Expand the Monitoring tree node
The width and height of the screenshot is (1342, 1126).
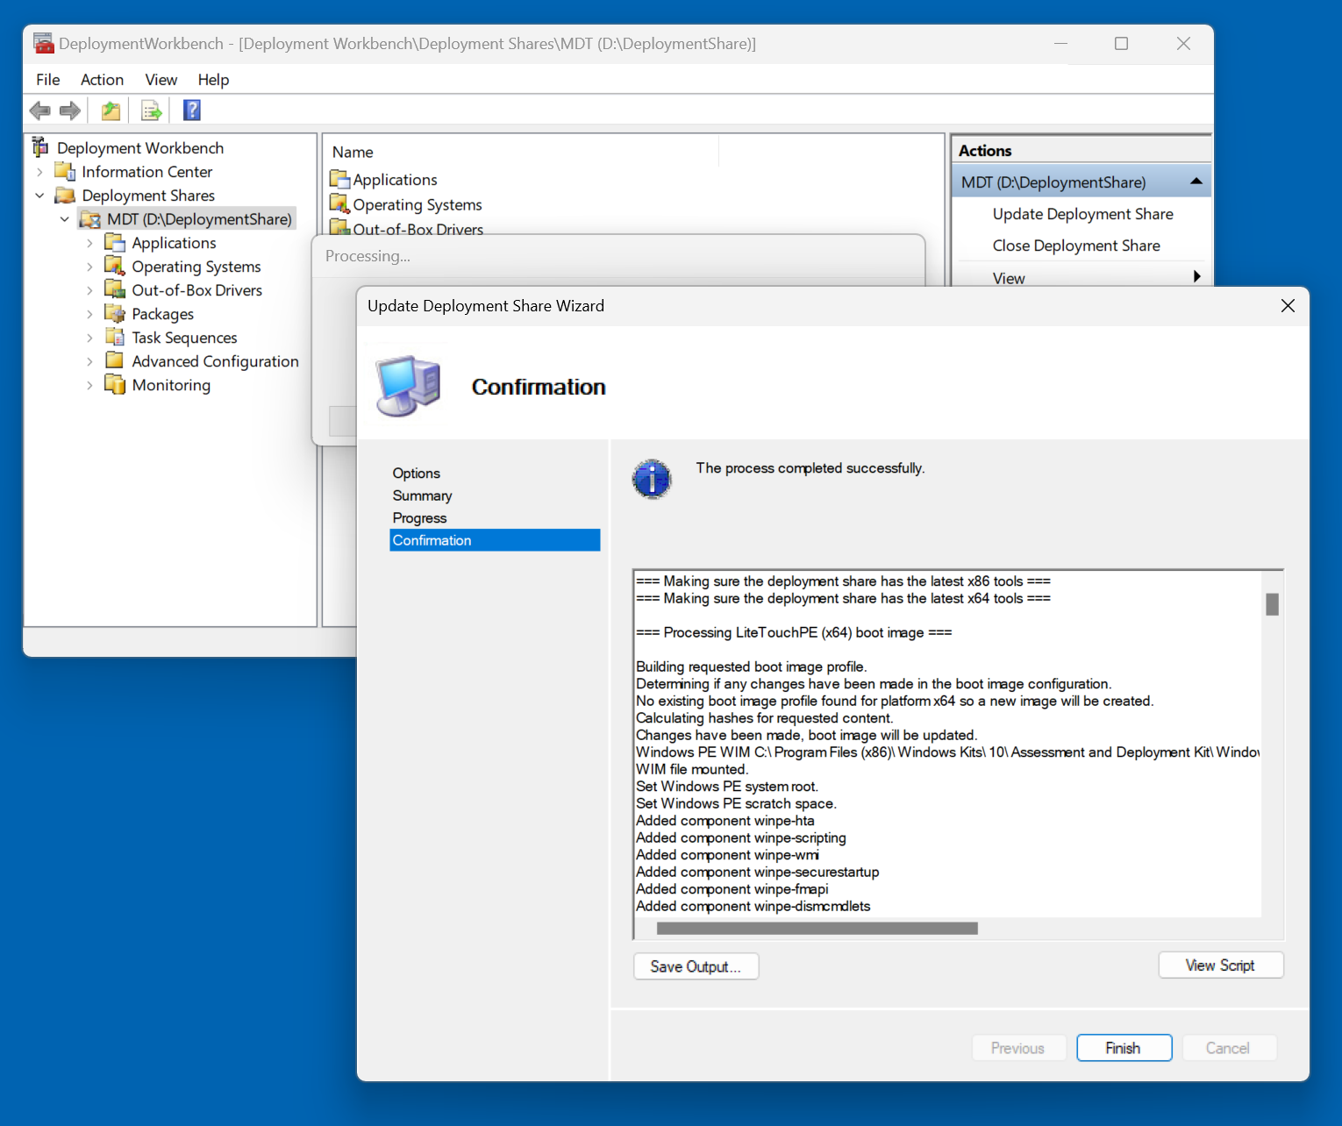[x=89, y=385]
